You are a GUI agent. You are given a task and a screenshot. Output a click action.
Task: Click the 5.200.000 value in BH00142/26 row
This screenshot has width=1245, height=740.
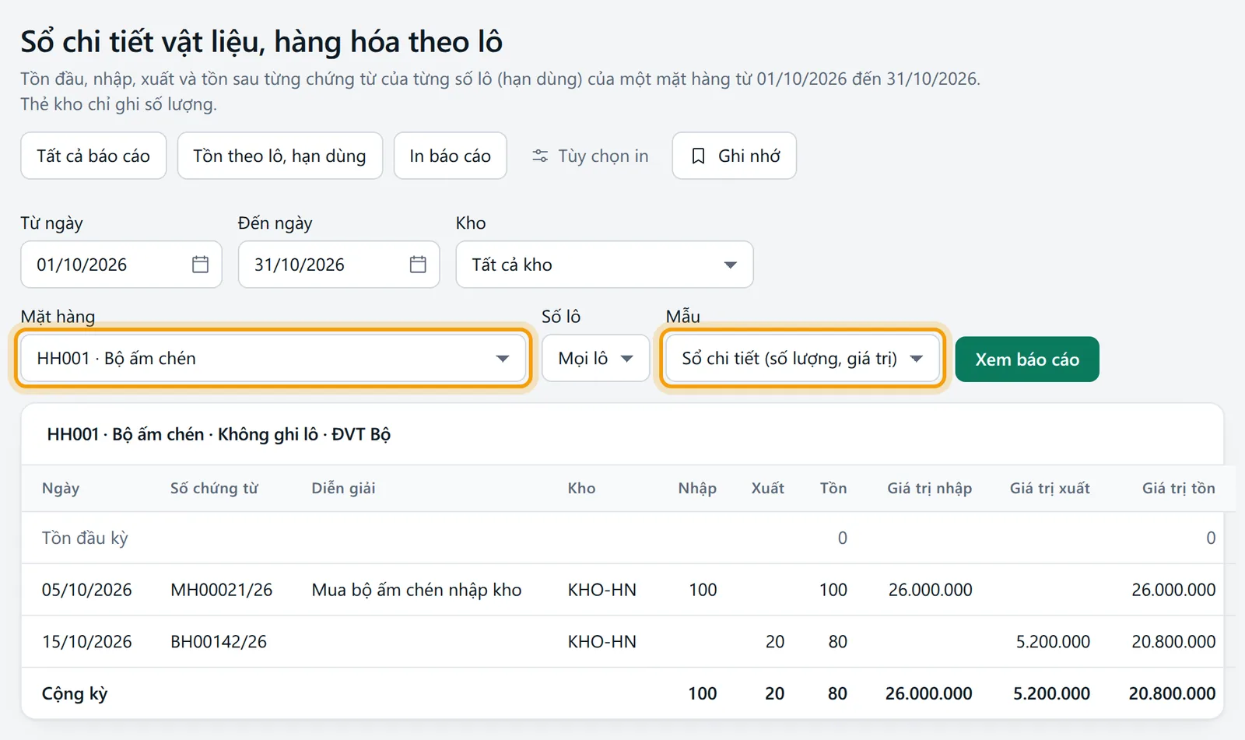1053,642
